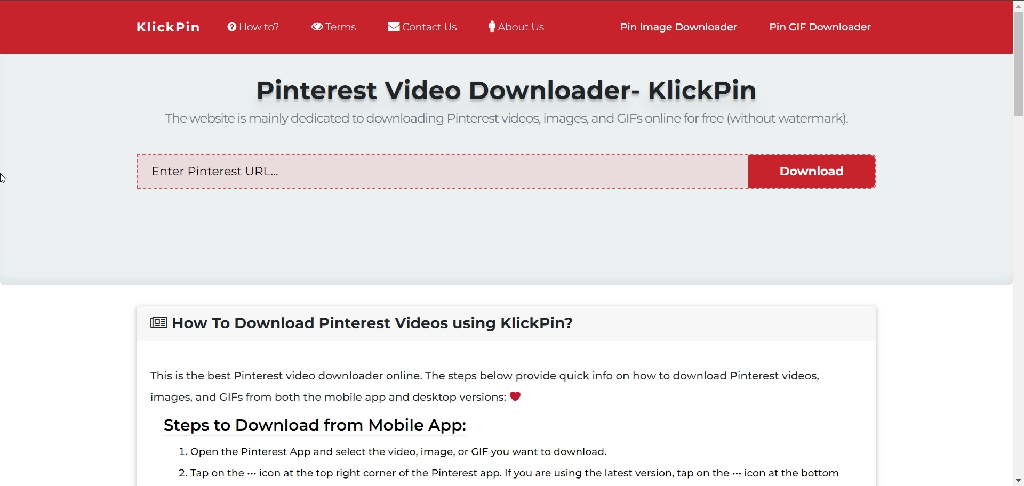Open the Terms page from the navbar
This screenshot has width=1024, height=486.
click(x=340, y=26)
